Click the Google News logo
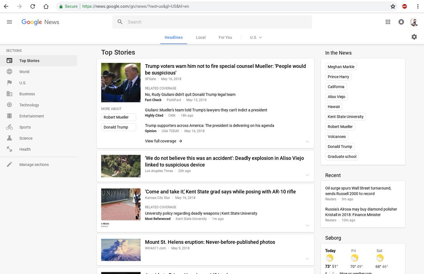 click(40, 22)
